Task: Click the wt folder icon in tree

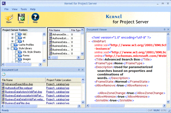Action: [x=20, y=38]
